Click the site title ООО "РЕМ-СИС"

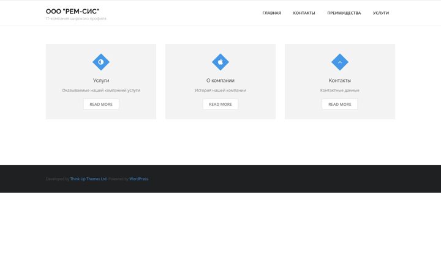pyautogui.click(x=72, y=11)
